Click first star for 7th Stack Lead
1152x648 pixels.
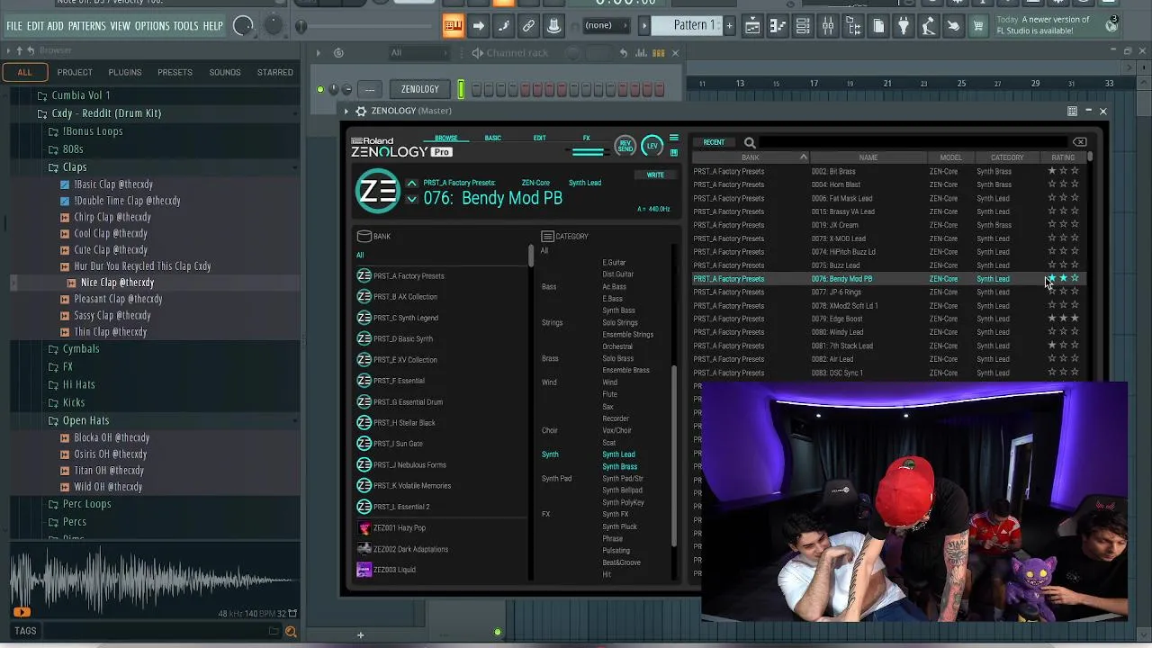[x=1052, y=346]
